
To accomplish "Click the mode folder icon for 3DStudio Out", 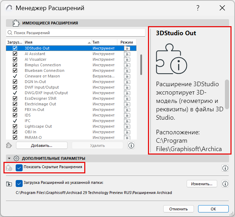I will [x=127, y=48].
